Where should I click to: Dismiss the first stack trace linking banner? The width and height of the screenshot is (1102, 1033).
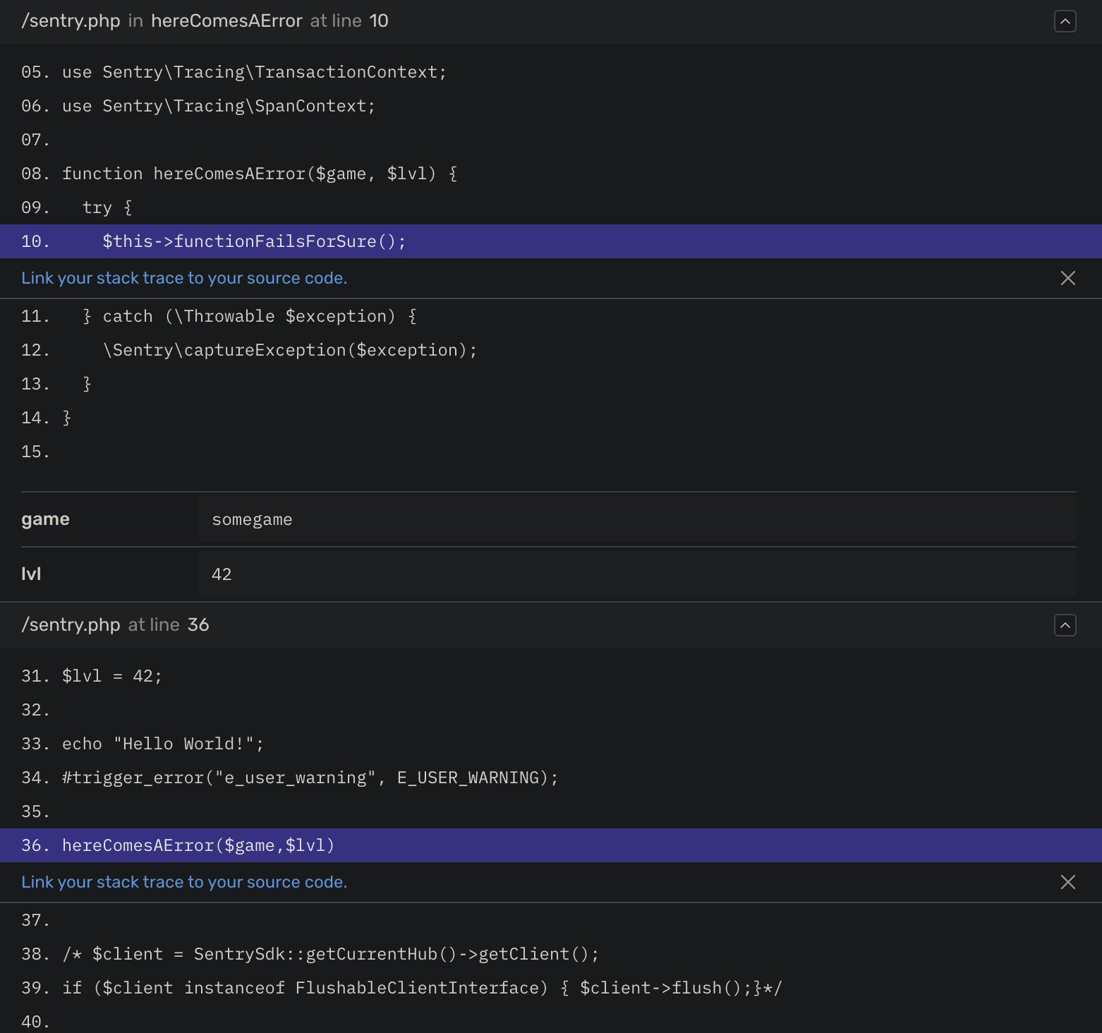tap(1069, 278)
